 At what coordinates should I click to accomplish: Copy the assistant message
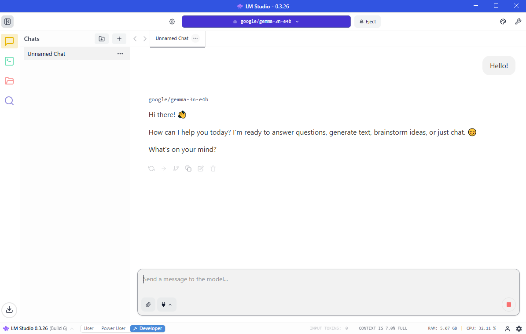(x=188, y=169)
